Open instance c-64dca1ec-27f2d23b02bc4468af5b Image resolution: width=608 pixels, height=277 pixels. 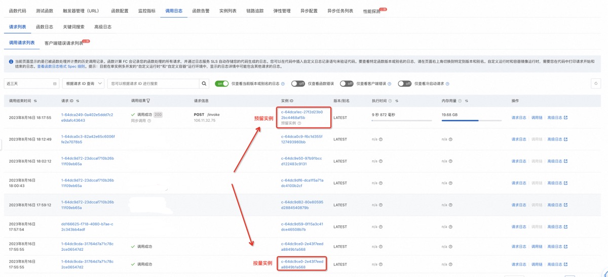click(302, 115)
